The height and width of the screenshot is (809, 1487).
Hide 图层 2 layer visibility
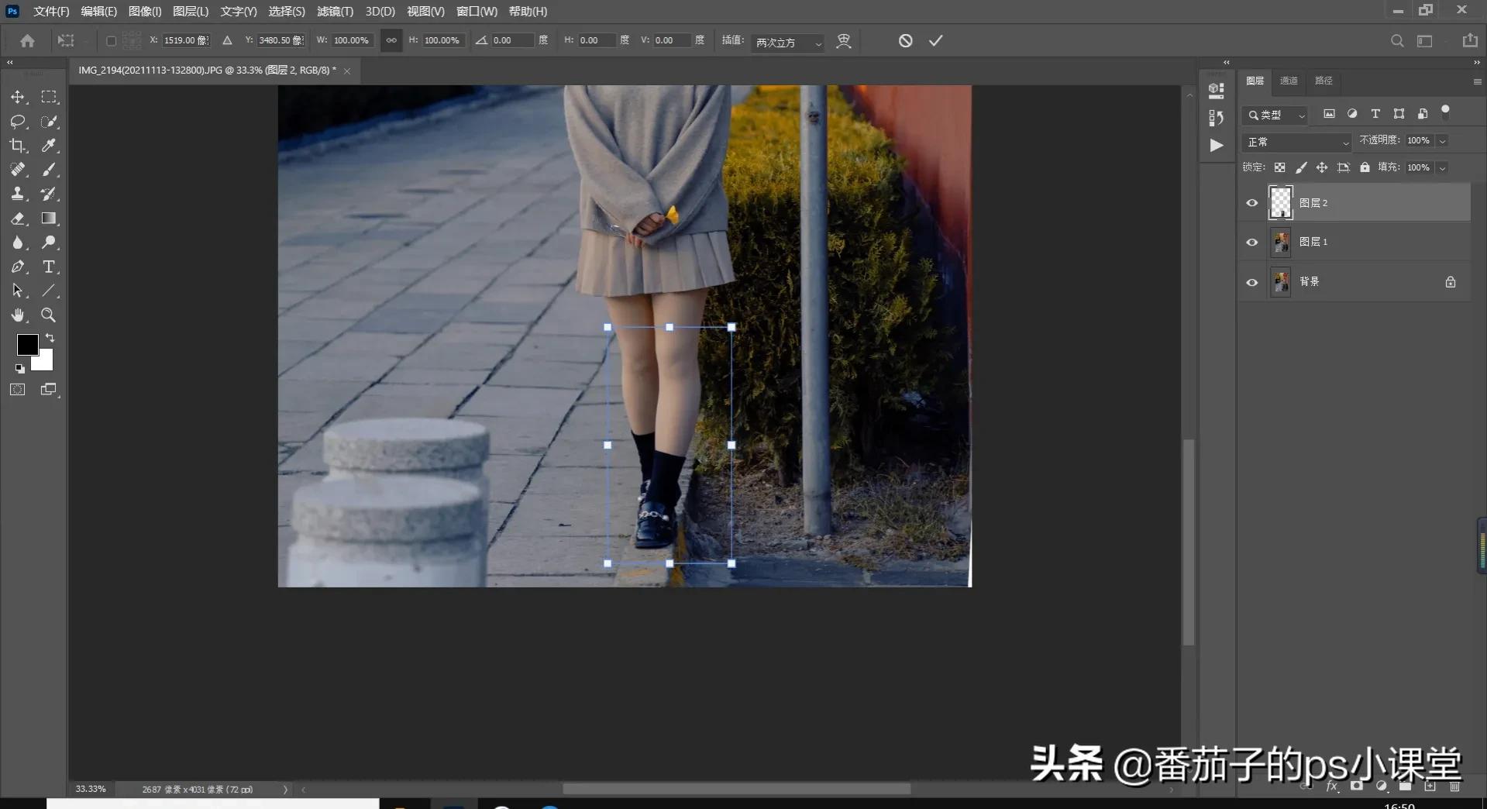pos(1251,203)
